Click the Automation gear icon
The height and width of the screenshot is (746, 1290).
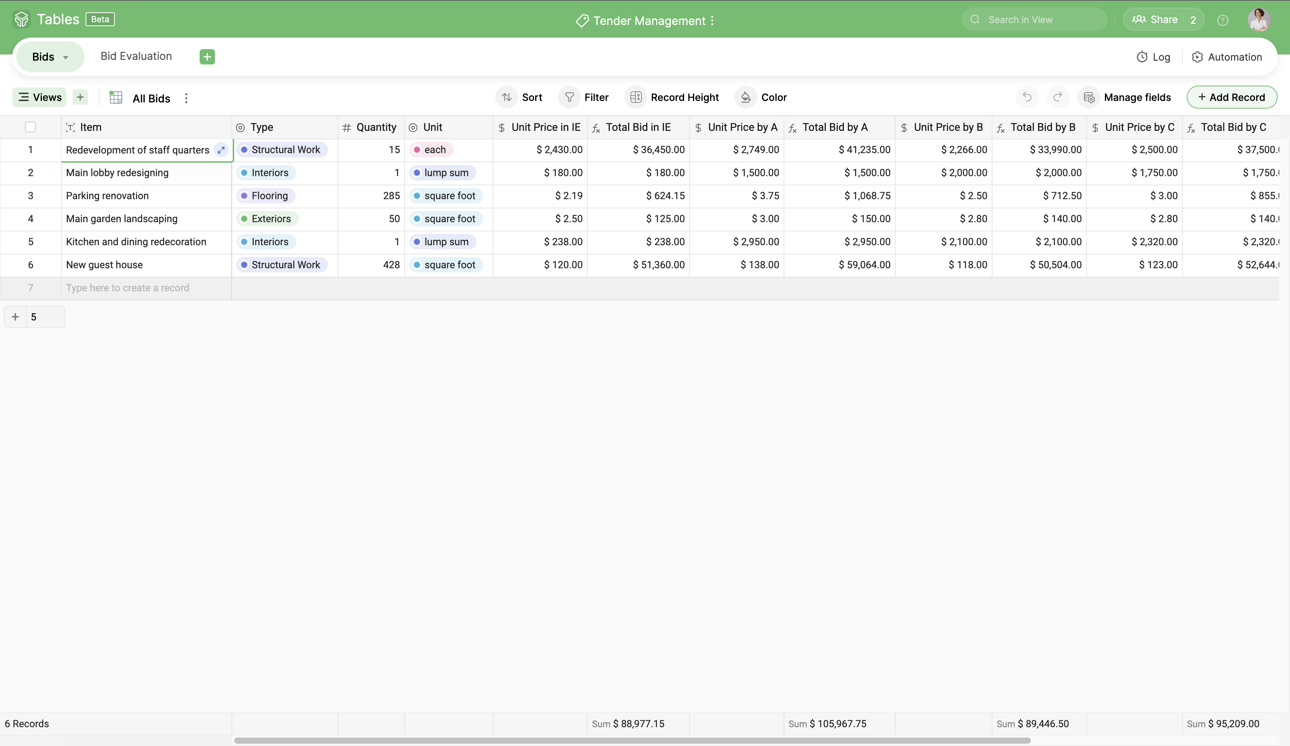coord(1197,57)
